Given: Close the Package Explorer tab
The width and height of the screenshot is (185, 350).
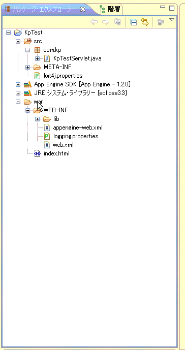Looking at the screenshot, I should point(83,9).
